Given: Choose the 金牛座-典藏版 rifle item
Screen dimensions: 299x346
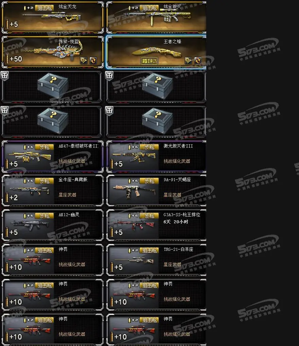Looking at the screenshot, I should tap(53, 191).
